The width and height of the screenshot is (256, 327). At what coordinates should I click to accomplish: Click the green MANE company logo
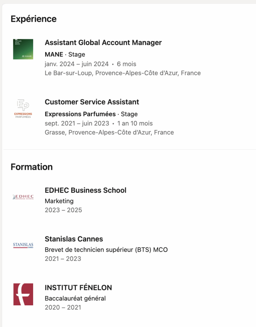[x=23, y=49]
